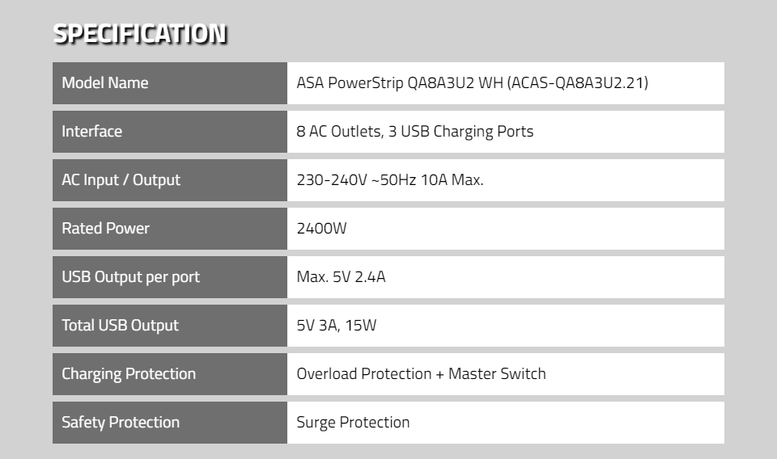Select the Total USB Output label

point(120,326)
